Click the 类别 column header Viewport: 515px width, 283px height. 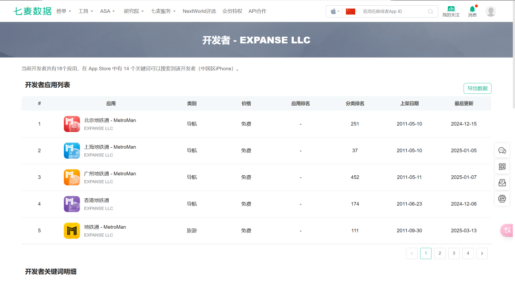coord(192,103)
